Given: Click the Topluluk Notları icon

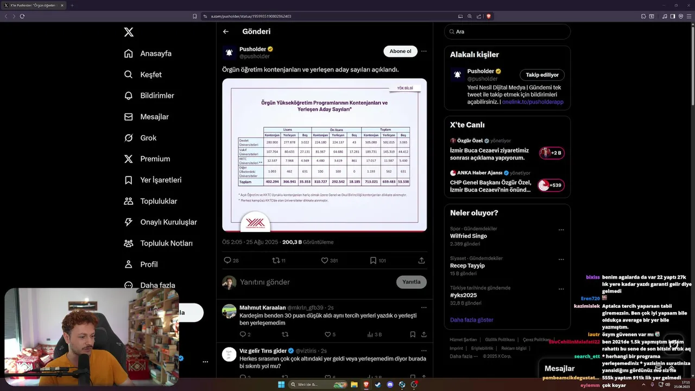Looking at the screenshot, I should 129,243.
